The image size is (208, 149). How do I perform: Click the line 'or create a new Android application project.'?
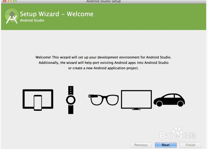103,68
